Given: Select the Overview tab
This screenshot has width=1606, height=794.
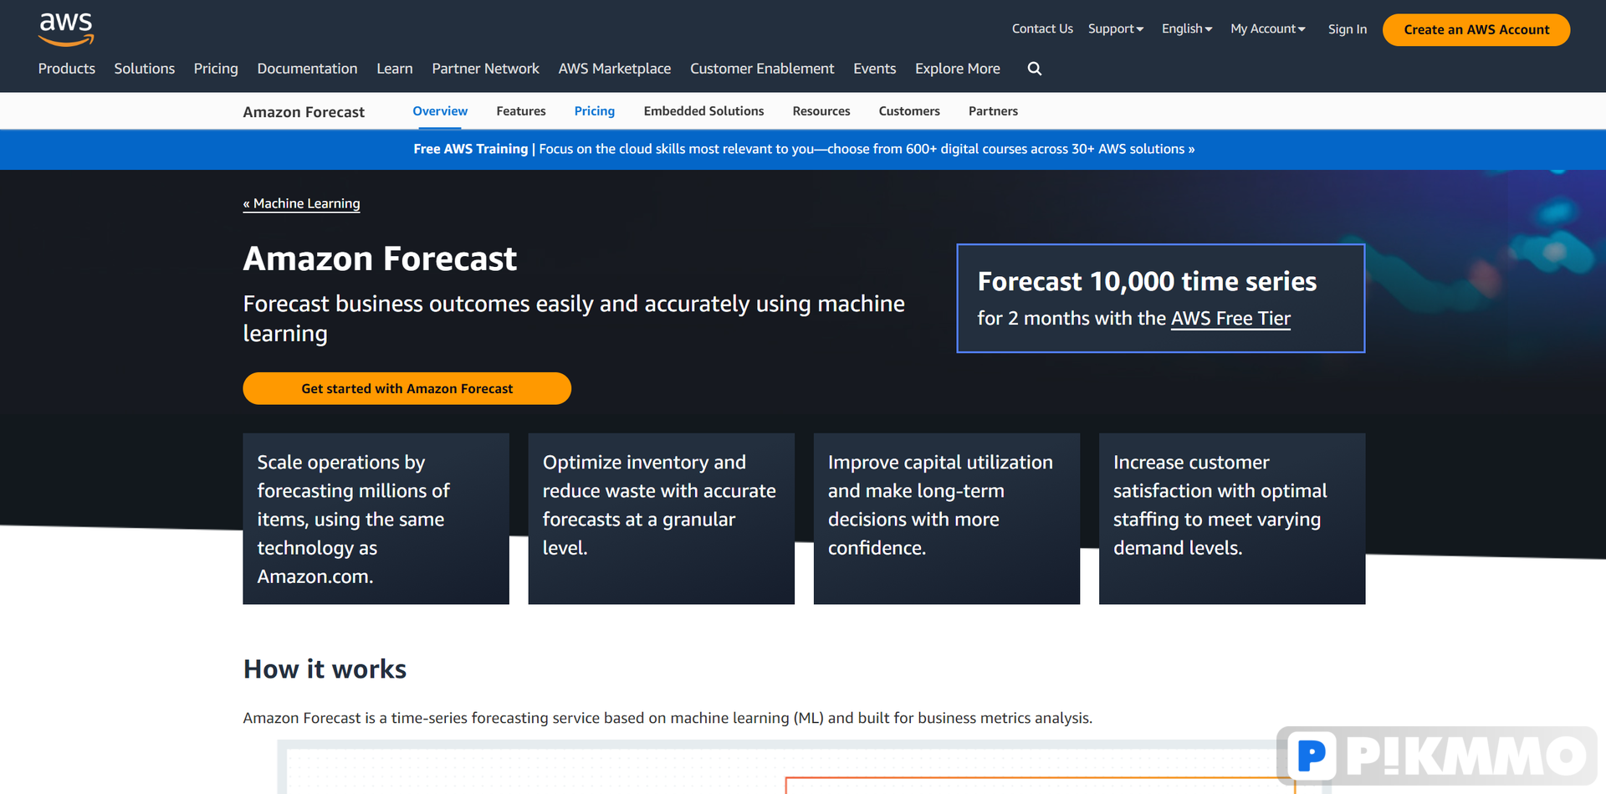Looking at the screenshot, I should click(x=440, y=111).
